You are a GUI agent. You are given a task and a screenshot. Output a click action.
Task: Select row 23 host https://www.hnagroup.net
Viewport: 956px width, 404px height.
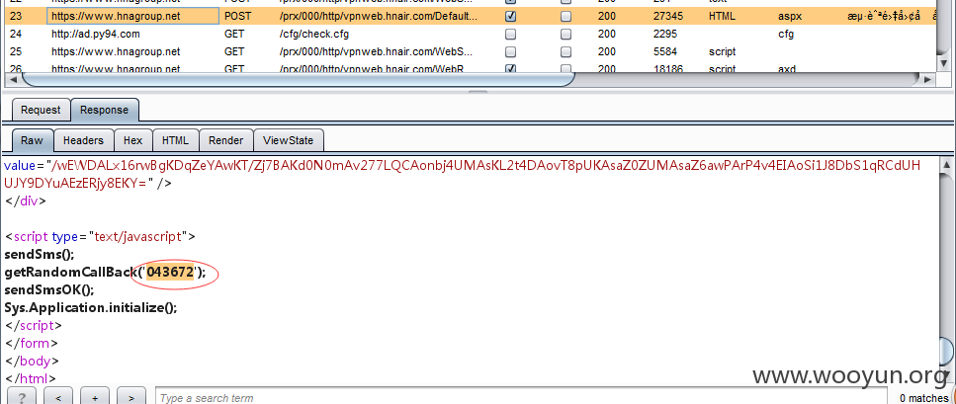(116, 17)
